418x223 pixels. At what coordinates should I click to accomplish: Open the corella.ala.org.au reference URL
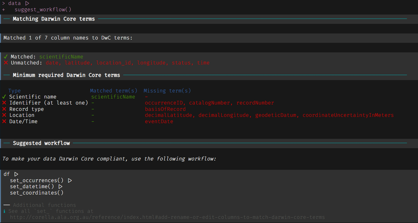pos(167,217)
